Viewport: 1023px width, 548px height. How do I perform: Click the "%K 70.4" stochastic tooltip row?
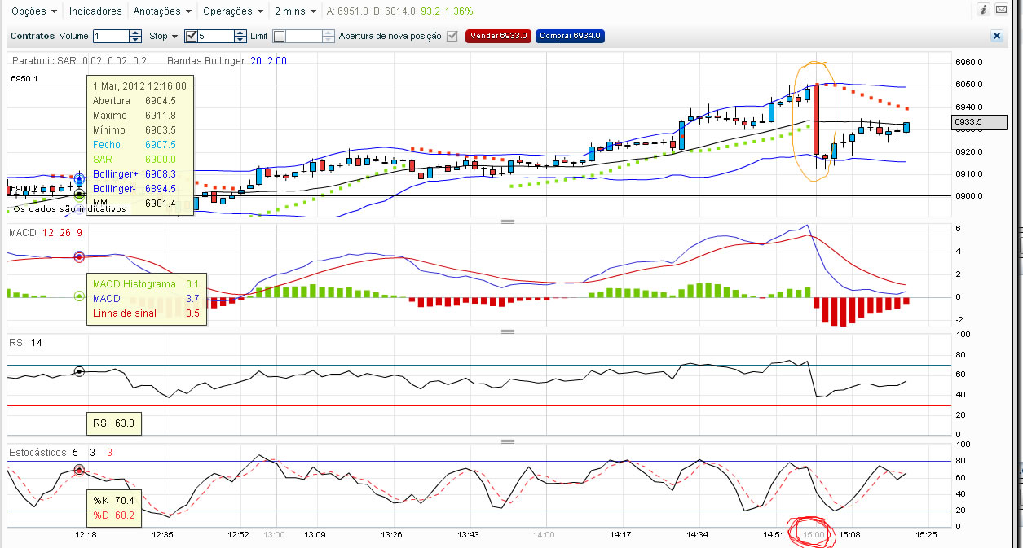113,500
